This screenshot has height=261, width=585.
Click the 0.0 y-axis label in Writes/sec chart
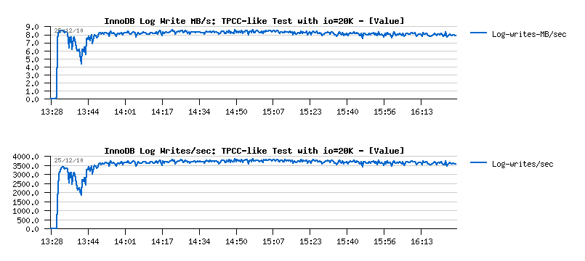(33, 229)
